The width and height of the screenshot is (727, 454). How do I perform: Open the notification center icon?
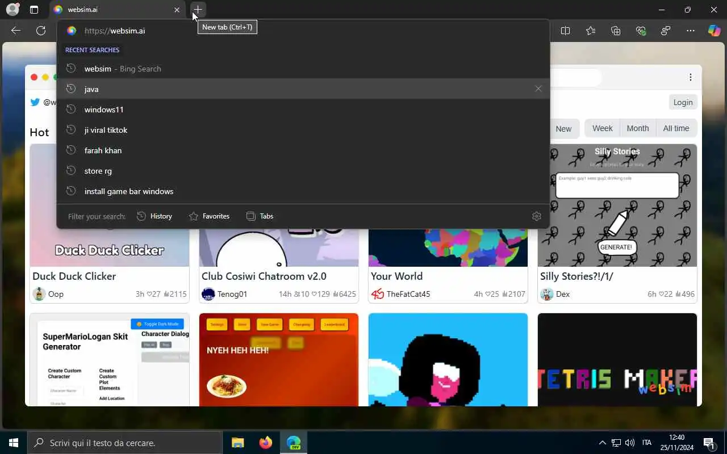[708, 443]
